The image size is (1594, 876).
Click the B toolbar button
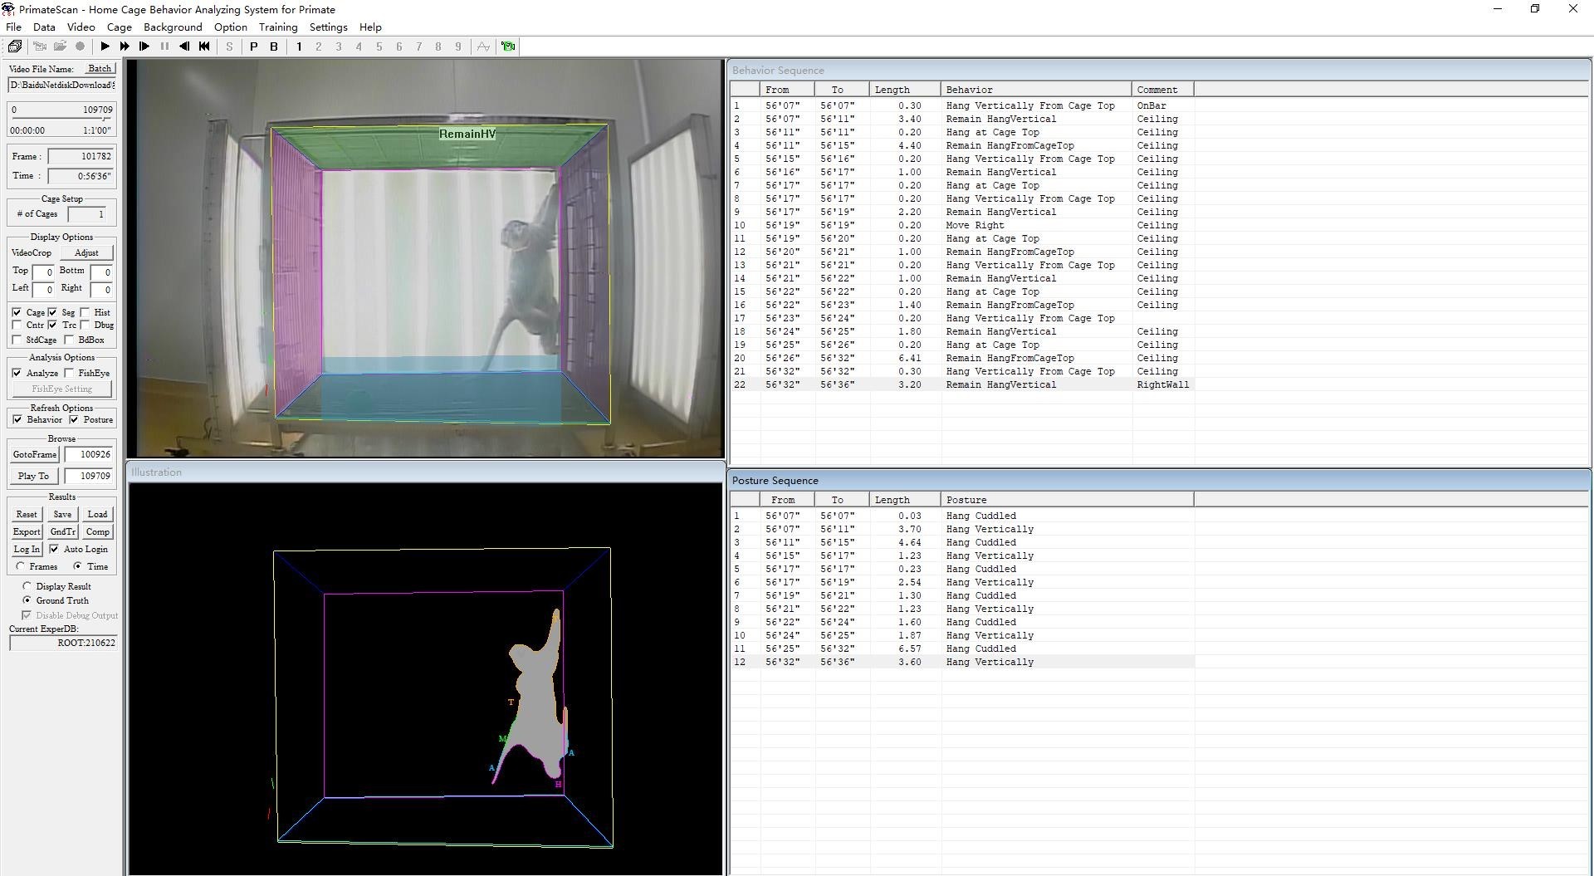(x=274, y=46)
